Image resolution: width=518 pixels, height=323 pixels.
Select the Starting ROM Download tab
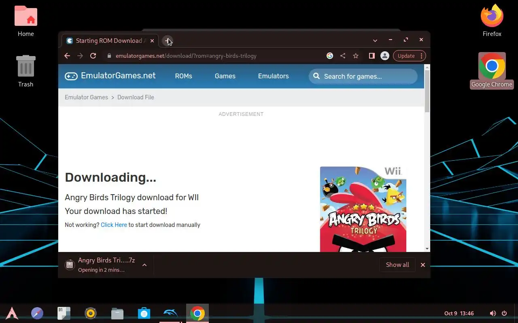[x=110, y=41]
